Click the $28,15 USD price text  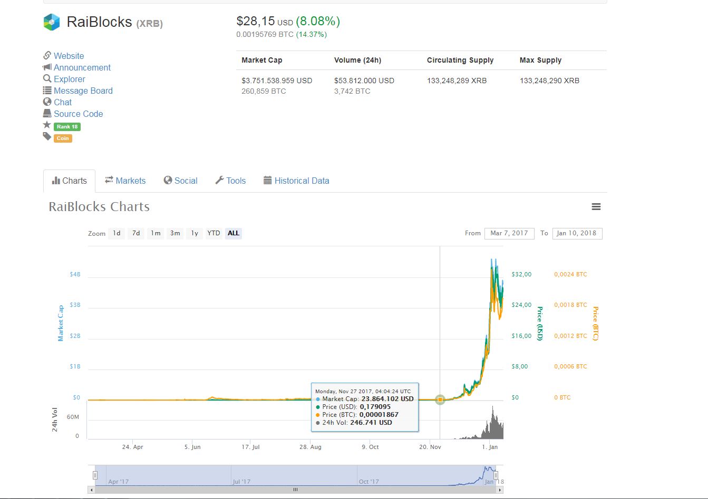[x=265, y=21]
